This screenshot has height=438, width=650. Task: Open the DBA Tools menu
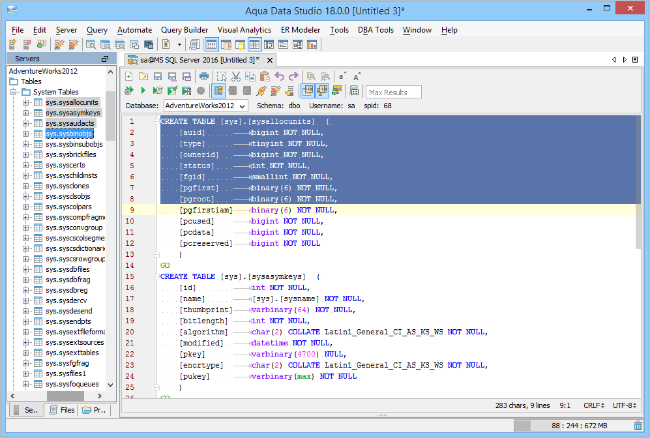[x=376, y=30]
